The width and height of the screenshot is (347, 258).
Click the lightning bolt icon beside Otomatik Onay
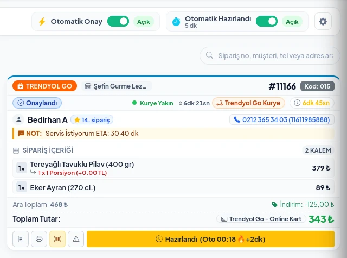(x=42, y=22)
